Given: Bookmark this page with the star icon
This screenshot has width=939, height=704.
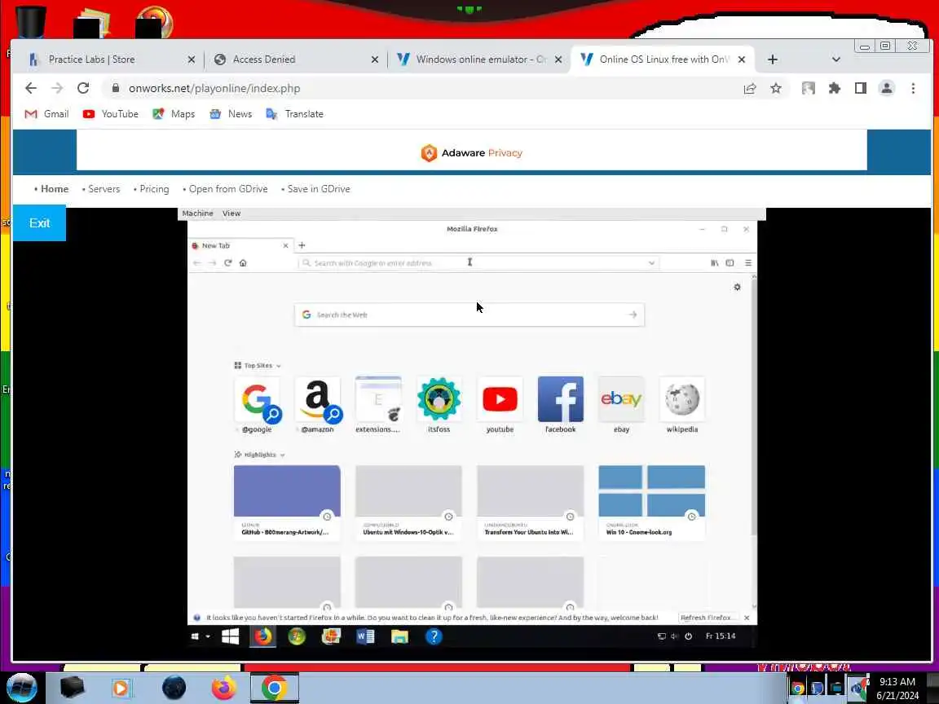Looking at the screenshot, I should click(775, 89).
